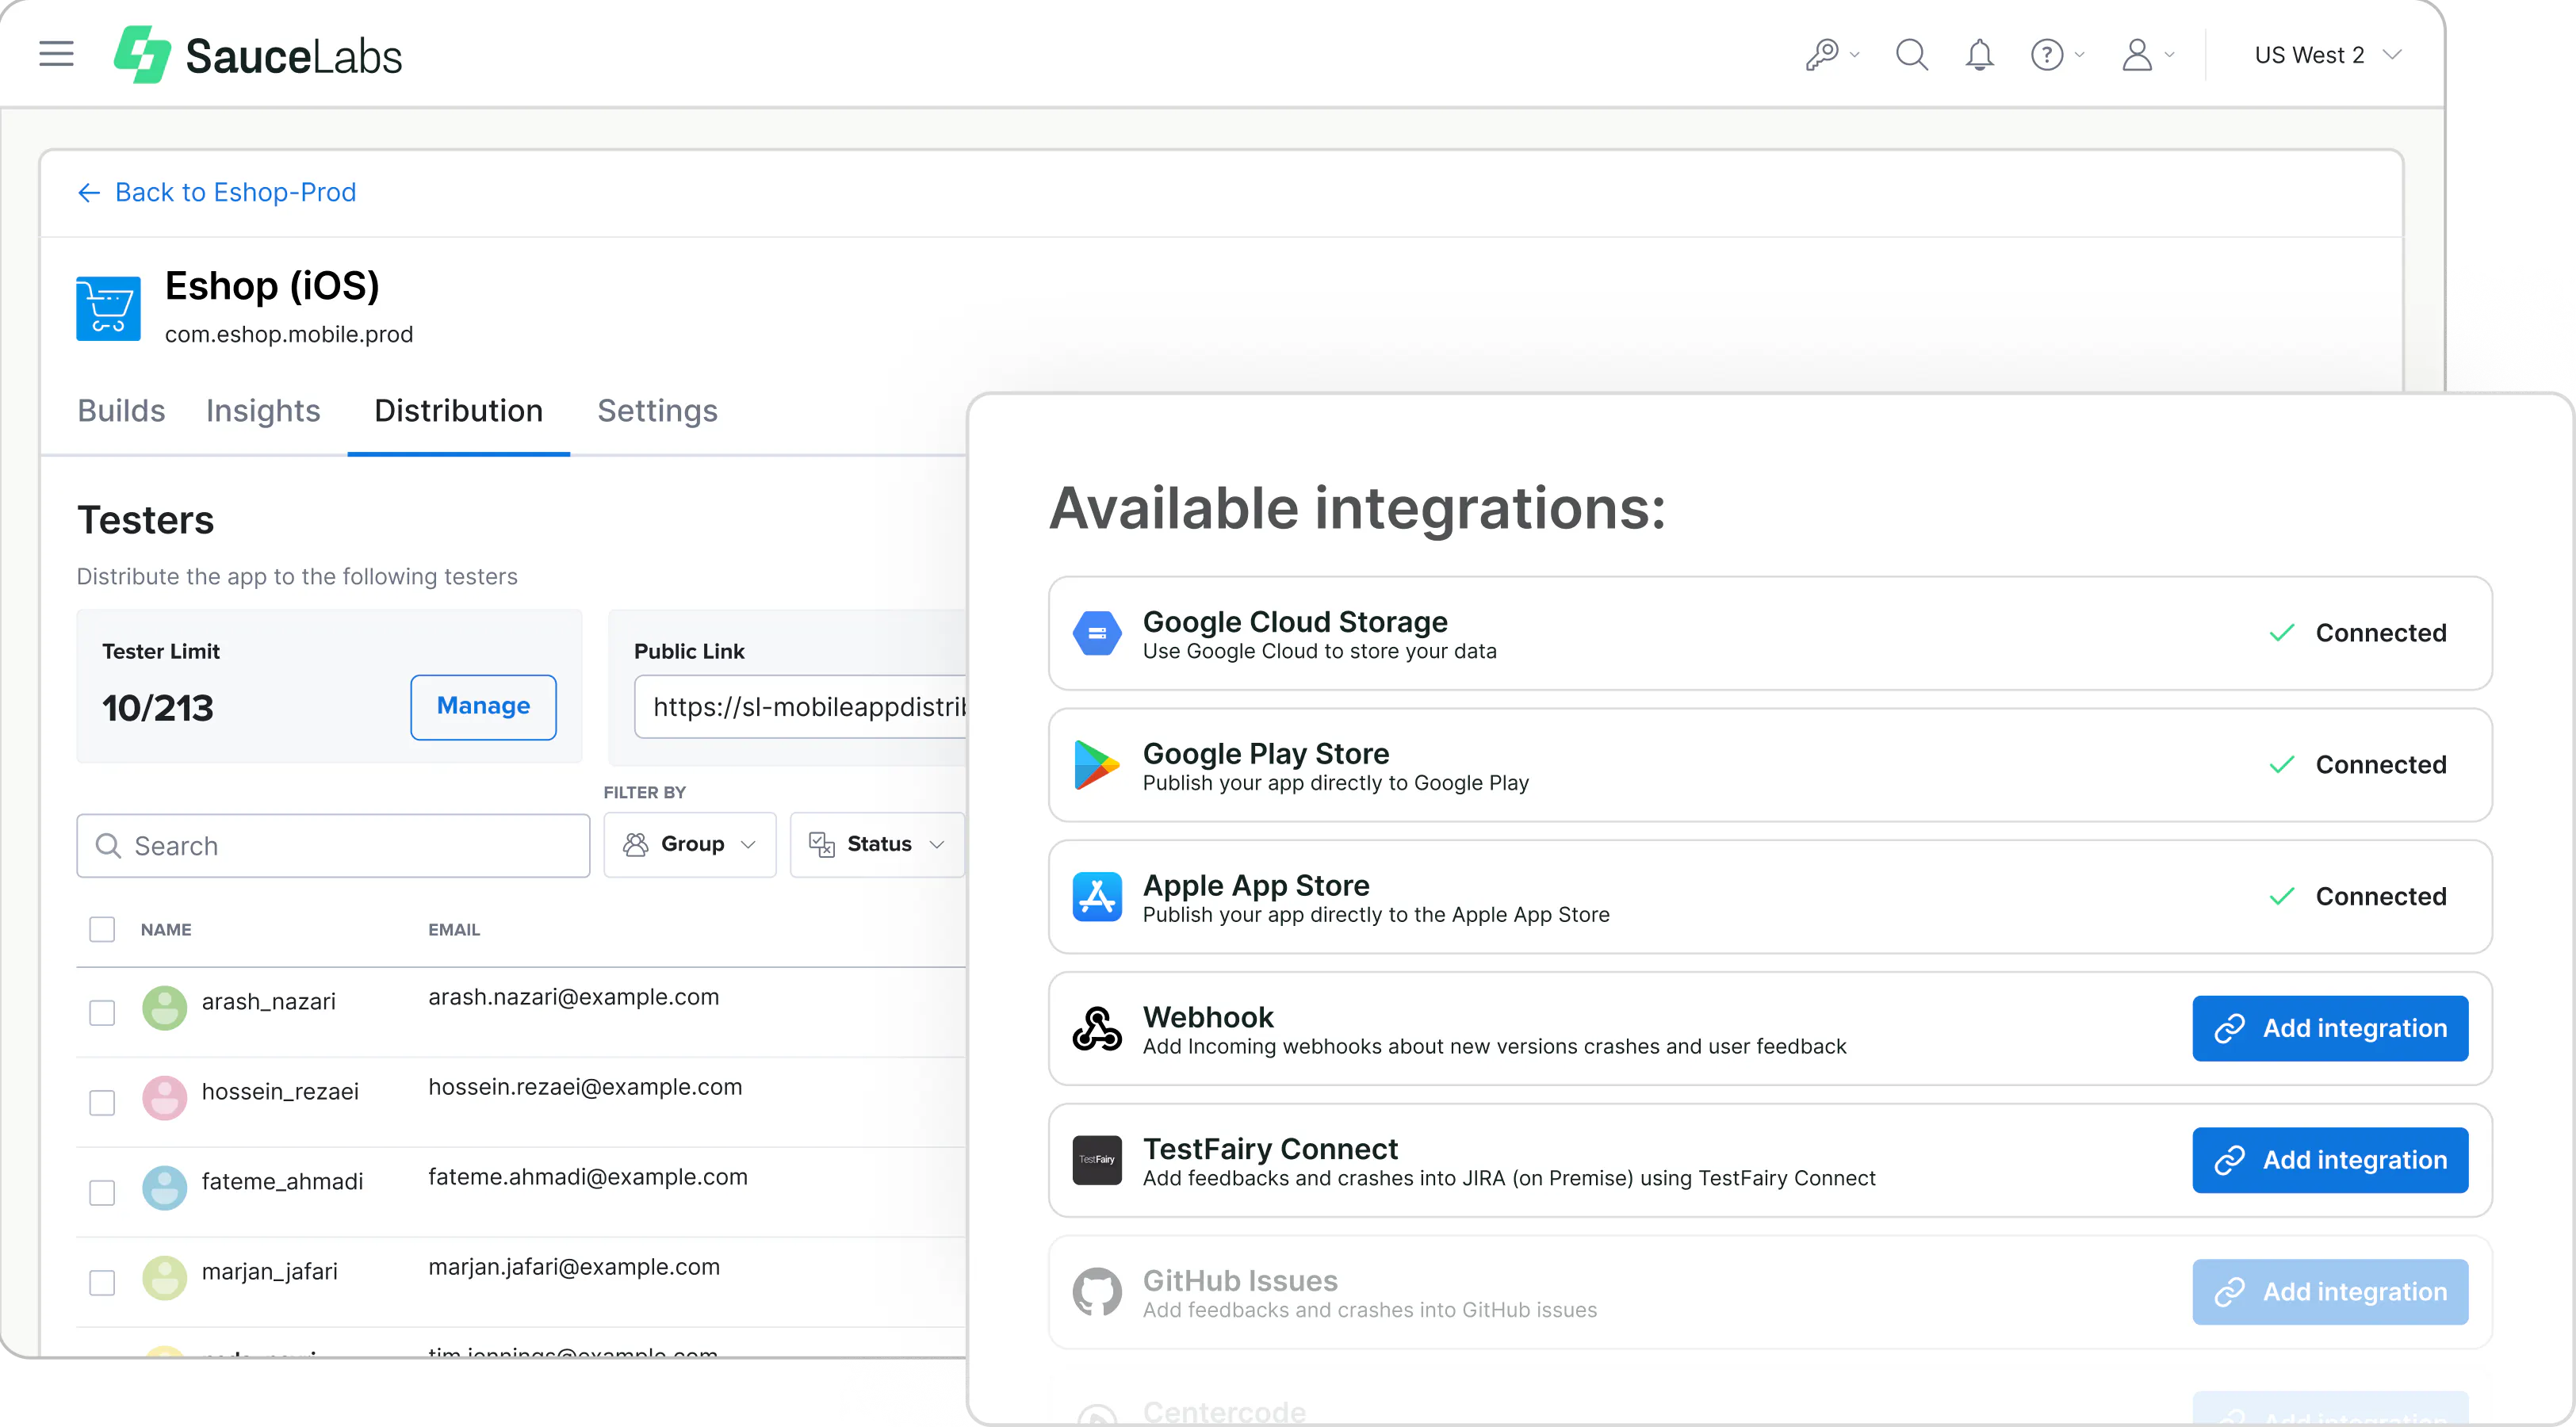Click the search magnifier in header
The image size is (2576, 1427).
pos(1912,54)
